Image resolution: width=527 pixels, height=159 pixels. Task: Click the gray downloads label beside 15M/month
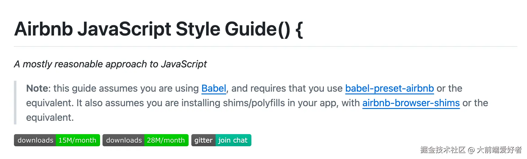coord(35,140)
